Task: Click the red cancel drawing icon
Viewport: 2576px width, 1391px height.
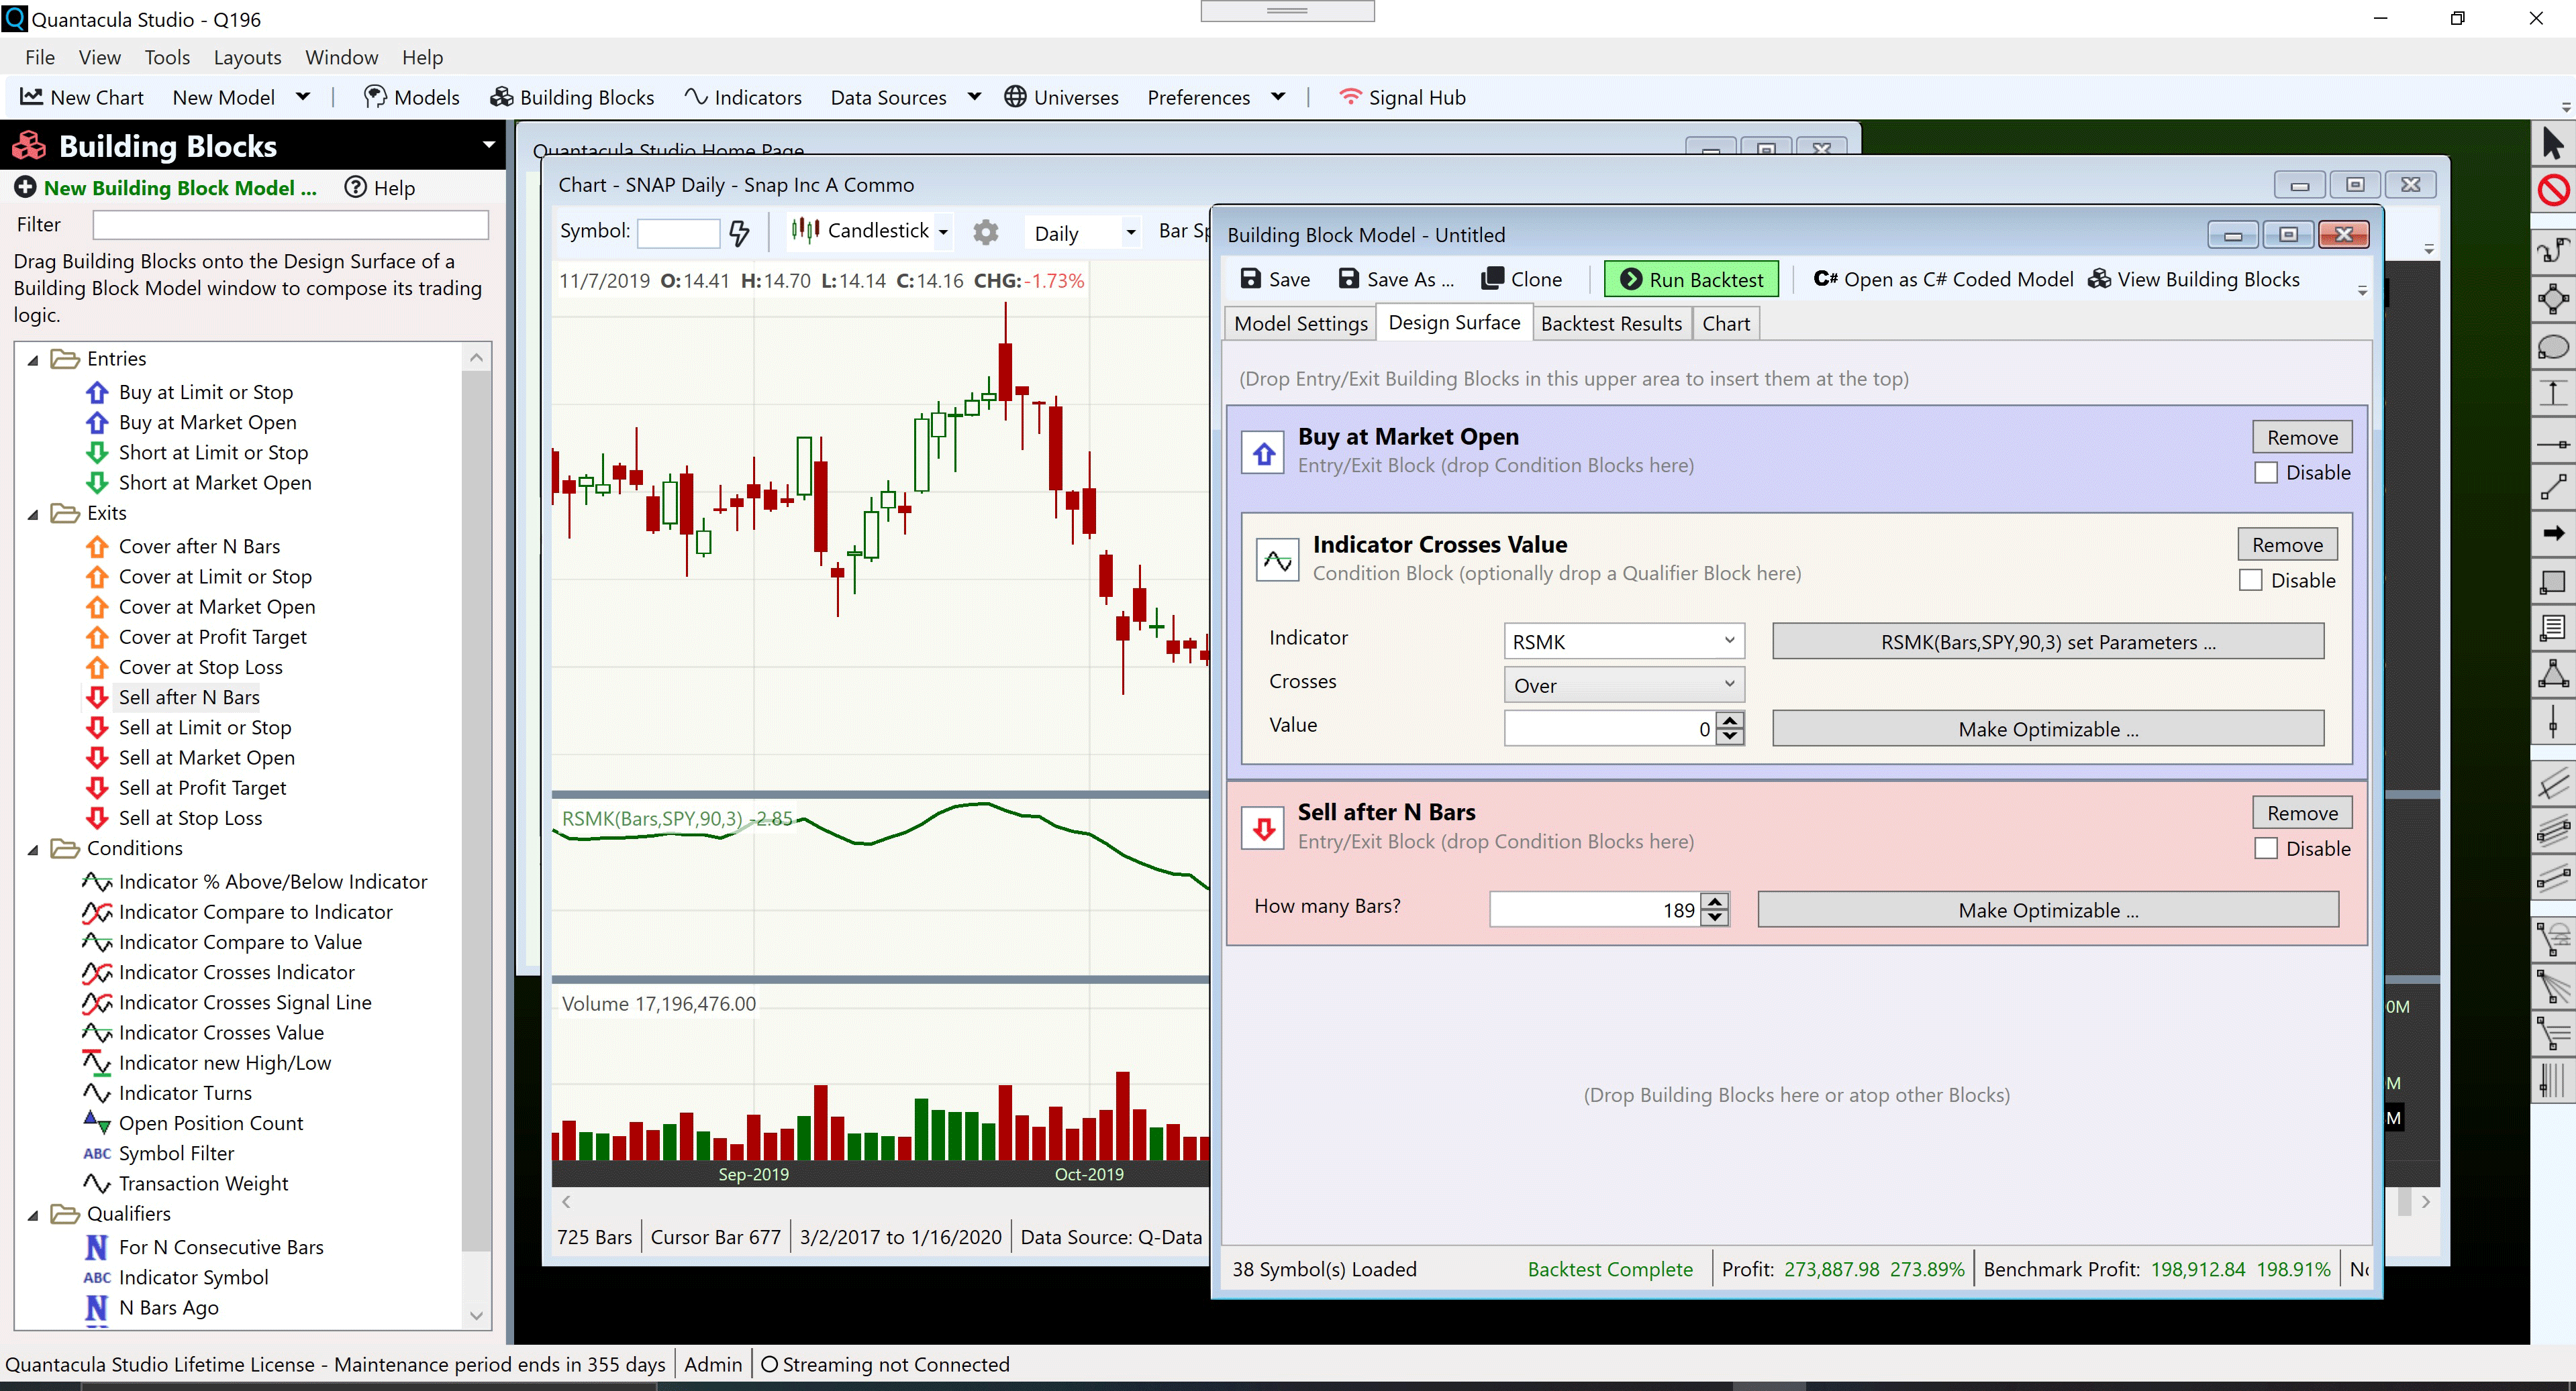Action: coord(2553,190)
